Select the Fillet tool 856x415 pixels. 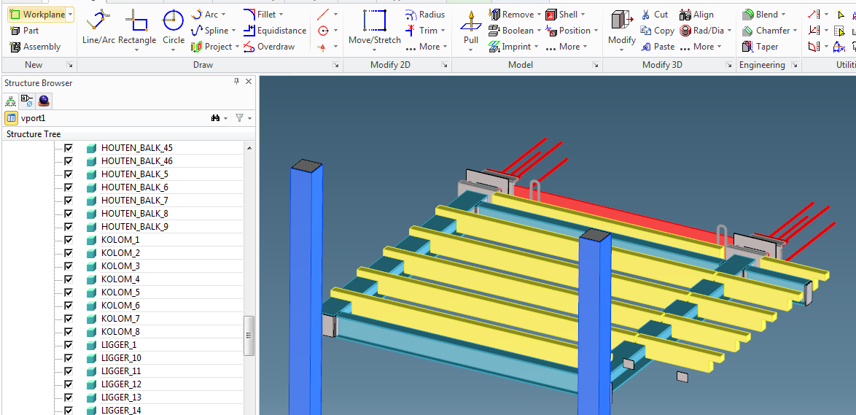[263, 15]
